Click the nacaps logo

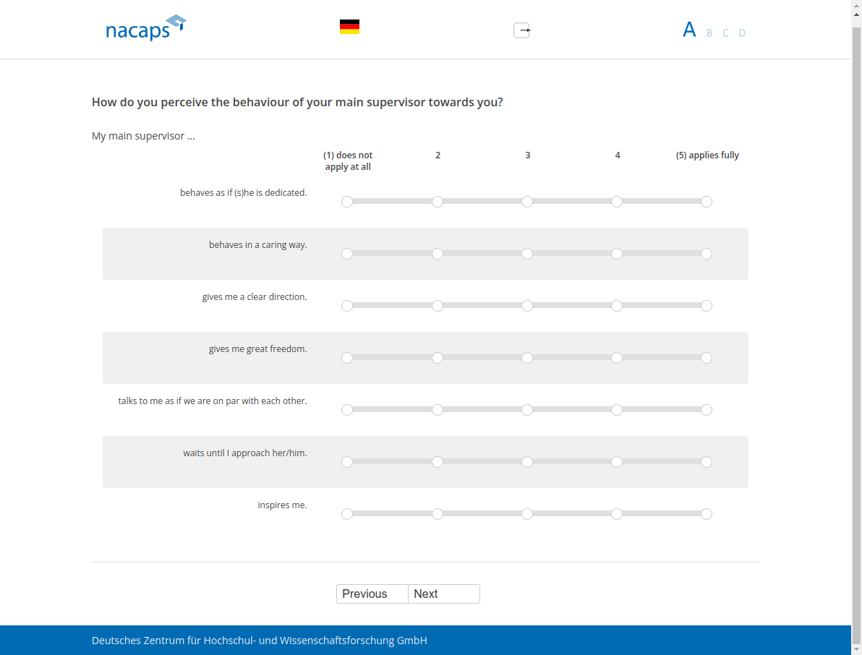(x=145, y=28)
